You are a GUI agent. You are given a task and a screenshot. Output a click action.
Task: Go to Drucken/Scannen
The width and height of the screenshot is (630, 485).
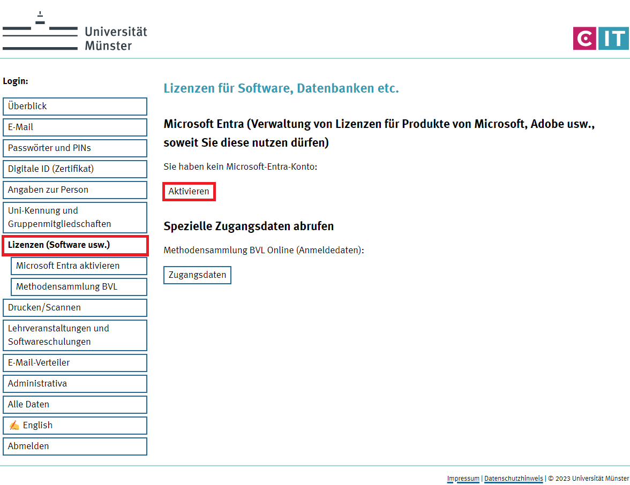point(75,307)
